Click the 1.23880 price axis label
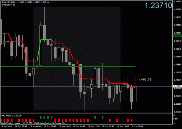Image resolution: width=182 pixels, height=129 pixels. [177, 57]
